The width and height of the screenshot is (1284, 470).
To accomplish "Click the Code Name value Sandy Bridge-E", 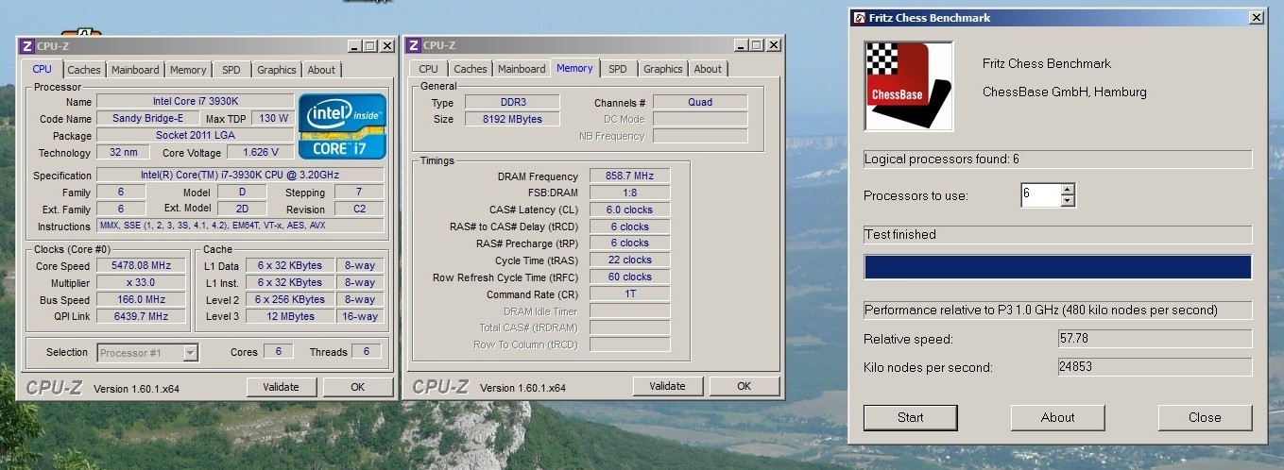I will (147, 118).
